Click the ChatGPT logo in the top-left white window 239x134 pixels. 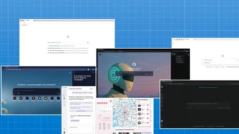[x=68, y=37]
